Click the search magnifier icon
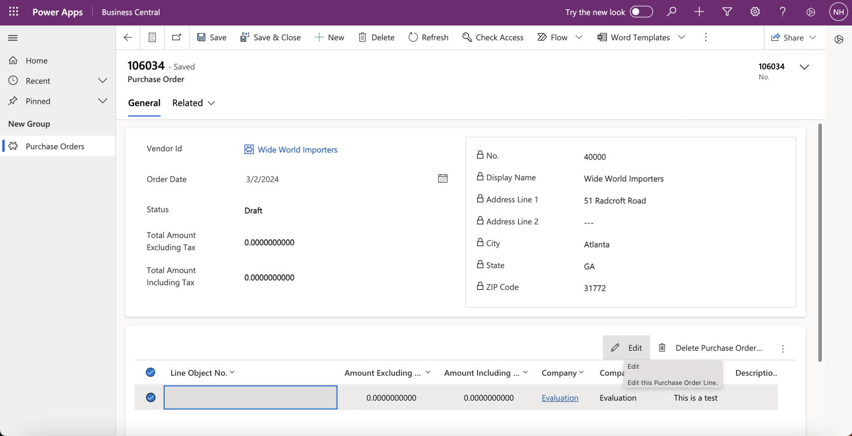This screenshot has height=436, width=852. 671,12
